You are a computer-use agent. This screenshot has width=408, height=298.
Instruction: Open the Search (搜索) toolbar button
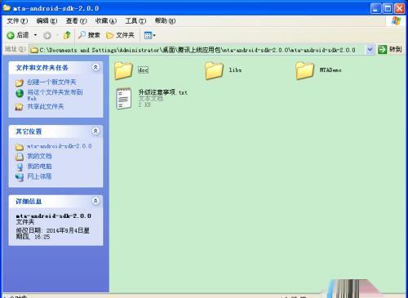coord(89,35)
